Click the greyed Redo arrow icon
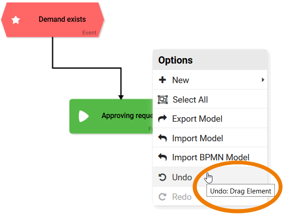The height and width of the screenshot is (218, 289). click(x=162, y=197)
